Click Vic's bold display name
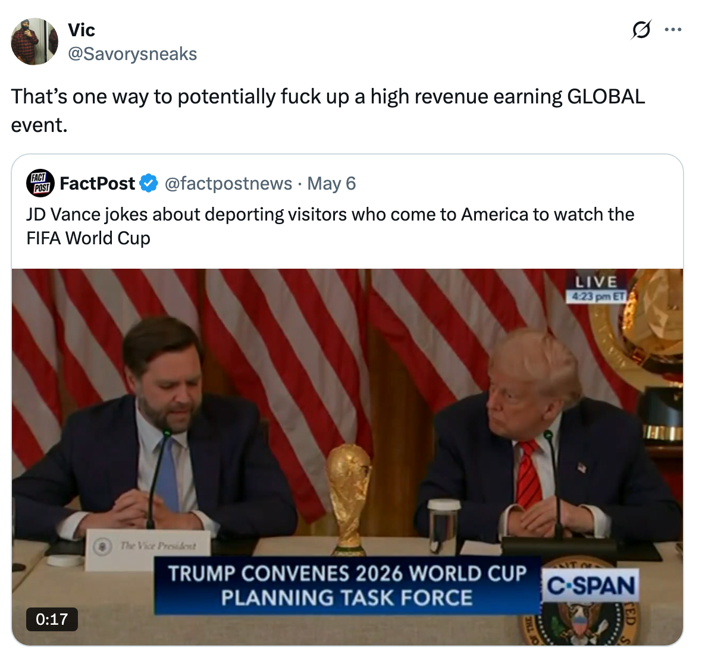 coord(80,30)
